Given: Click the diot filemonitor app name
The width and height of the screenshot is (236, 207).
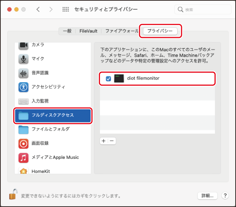Looking at the screenshot, I should pyautogui.click(x=143, y=78).
